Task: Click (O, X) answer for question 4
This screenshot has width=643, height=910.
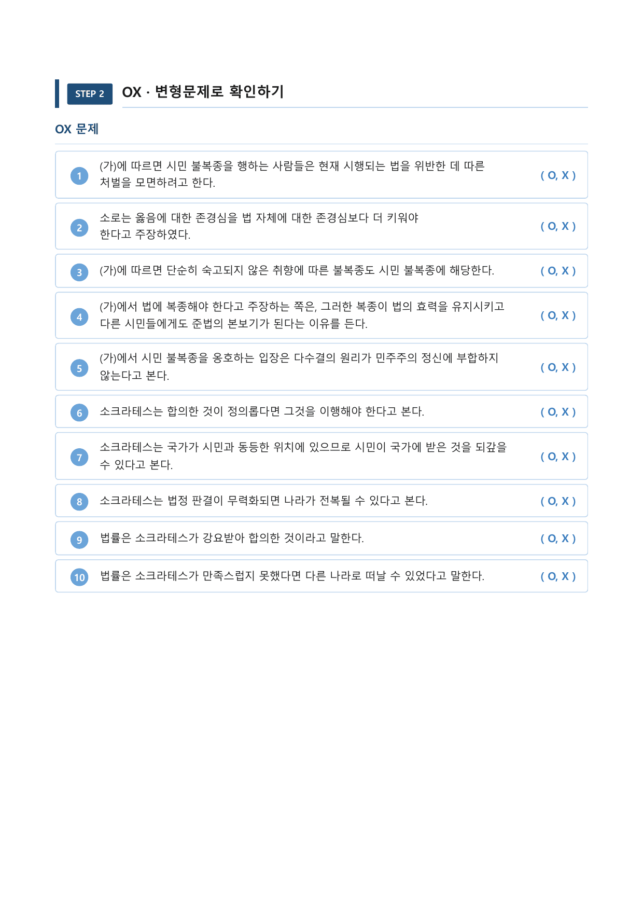Action: coord(558,315)
